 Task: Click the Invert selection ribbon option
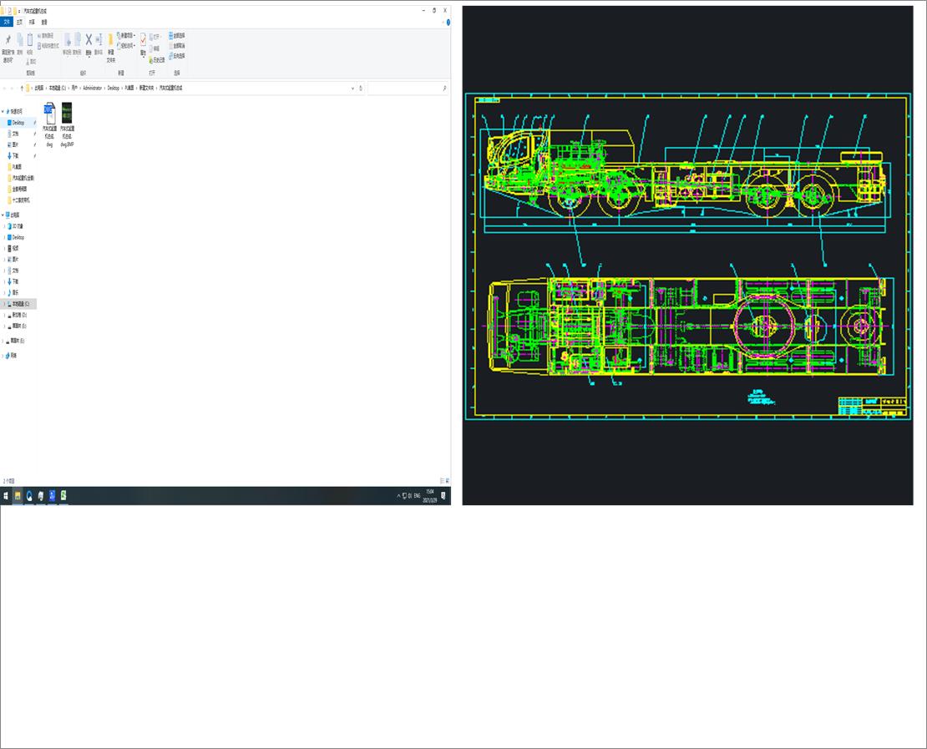177,56
